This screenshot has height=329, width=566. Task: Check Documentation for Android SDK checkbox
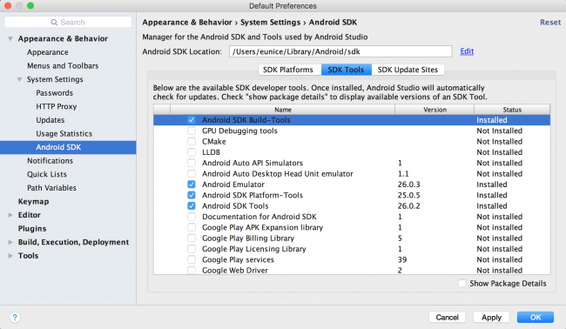[x=192, y=217]
